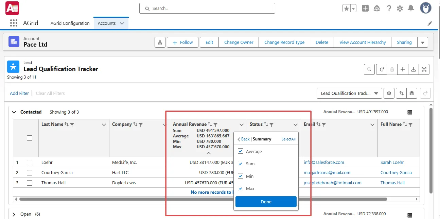Click the download export icon
Screen dimensions: 440x219
click(x=413, y=69)
